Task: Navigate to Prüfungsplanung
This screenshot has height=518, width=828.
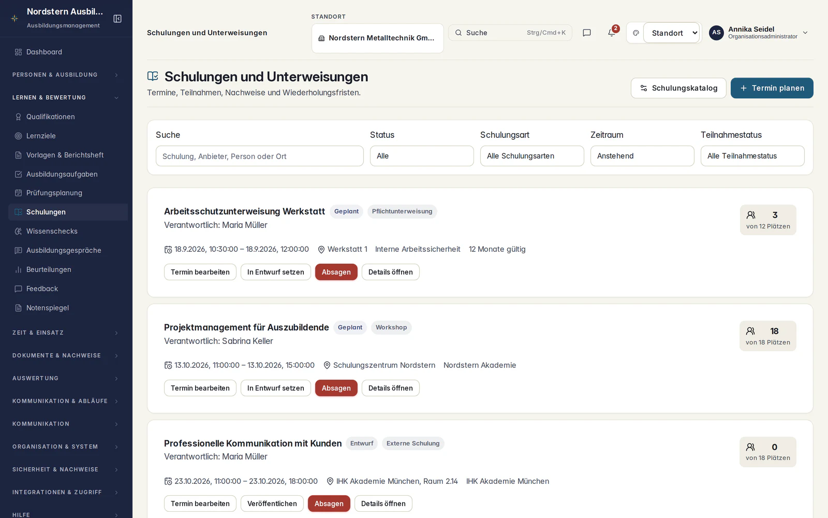Action: [x=68, y=193]
